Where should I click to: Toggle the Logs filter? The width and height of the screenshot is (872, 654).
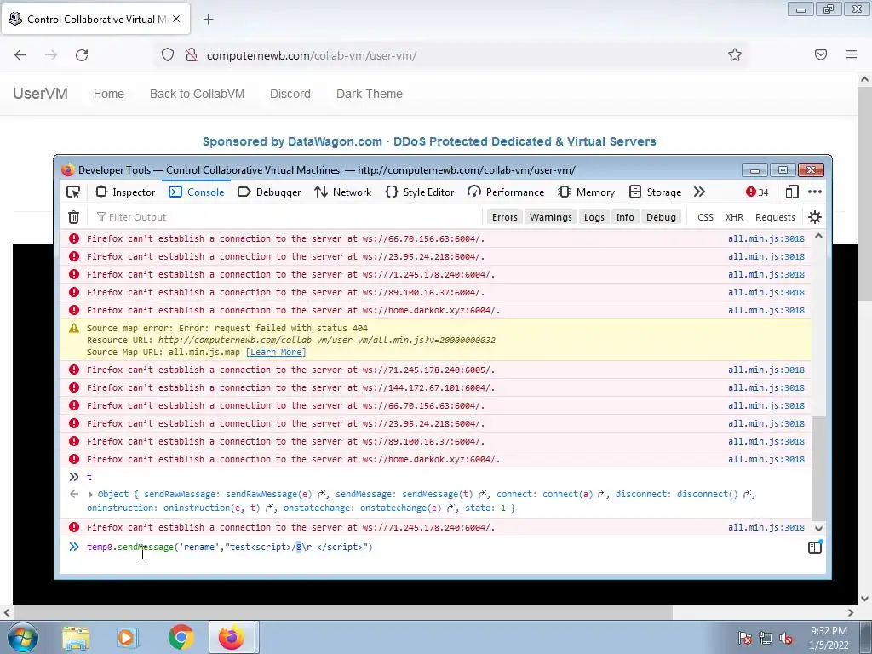(594, 217)
